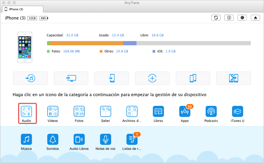Image resolution: width=264 pixels, height=163 pixels.
Task: Click the Fotos value 168.06 MB
Action: point(71,51)
